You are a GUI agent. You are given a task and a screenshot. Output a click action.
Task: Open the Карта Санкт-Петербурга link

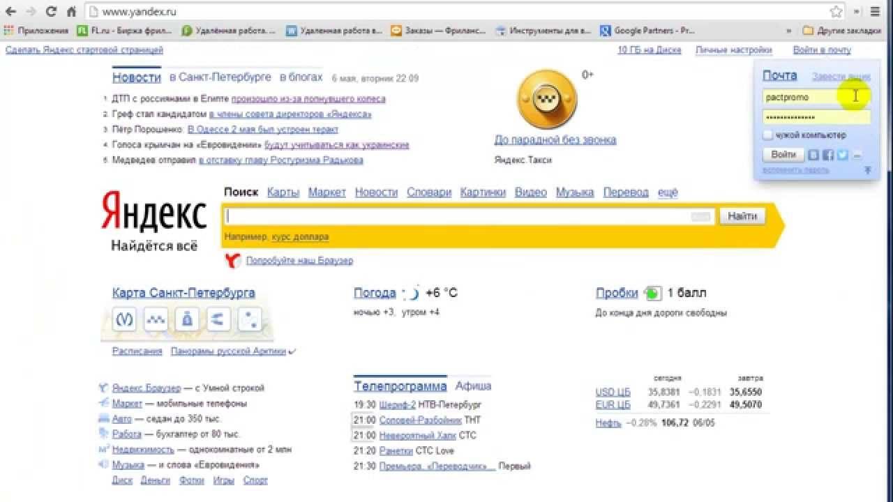(x=183, y=293)
